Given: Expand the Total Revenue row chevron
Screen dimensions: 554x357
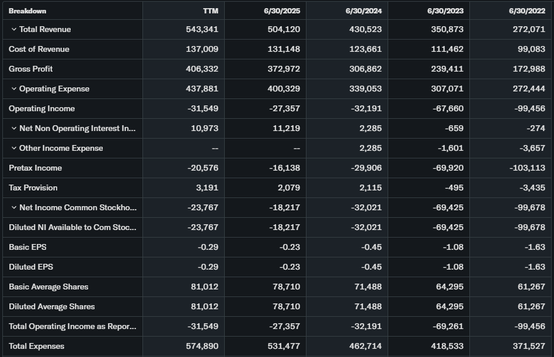Looking at the screenshot, I should [13, 30].
